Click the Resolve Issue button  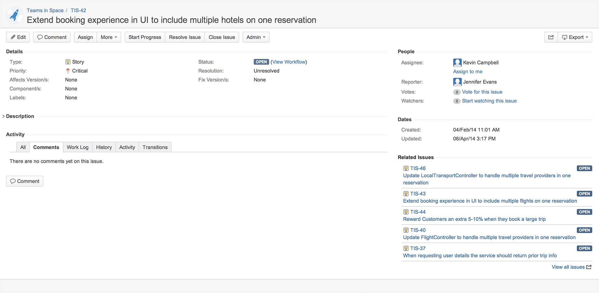tap(185, 37)
